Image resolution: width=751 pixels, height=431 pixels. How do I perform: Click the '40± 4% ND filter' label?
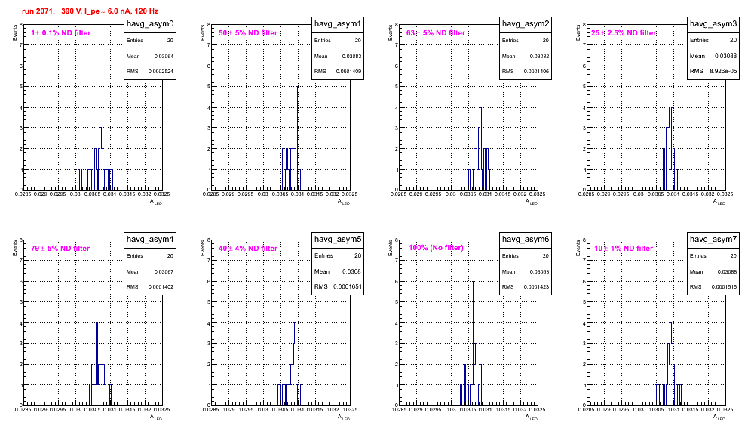(248, 249)
